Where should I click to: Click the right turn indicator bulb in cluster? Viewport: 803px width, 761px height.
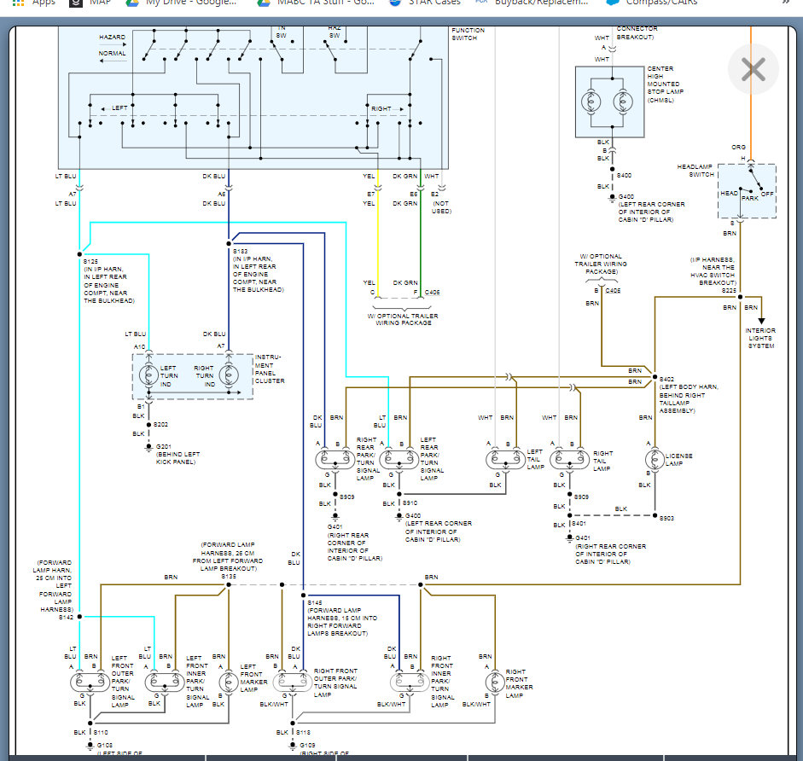[x=228, y=375]
